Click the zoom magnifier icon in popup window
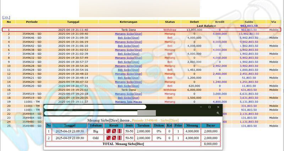Screen dimensions: 284x151 [x=218, y=113]
